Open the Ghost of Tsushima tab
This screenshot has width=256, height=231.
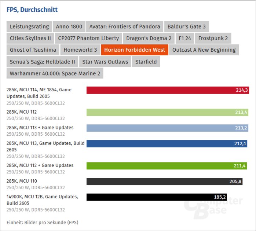pyautogui.click(x=33, y=50)
